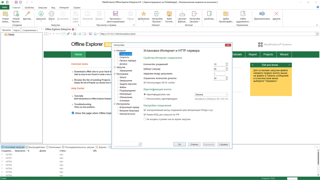Image resolution: width=320 pixels, height=180 pixels.
Task: Click the back arrow in browser toolbar
Action: pos(51,34)
